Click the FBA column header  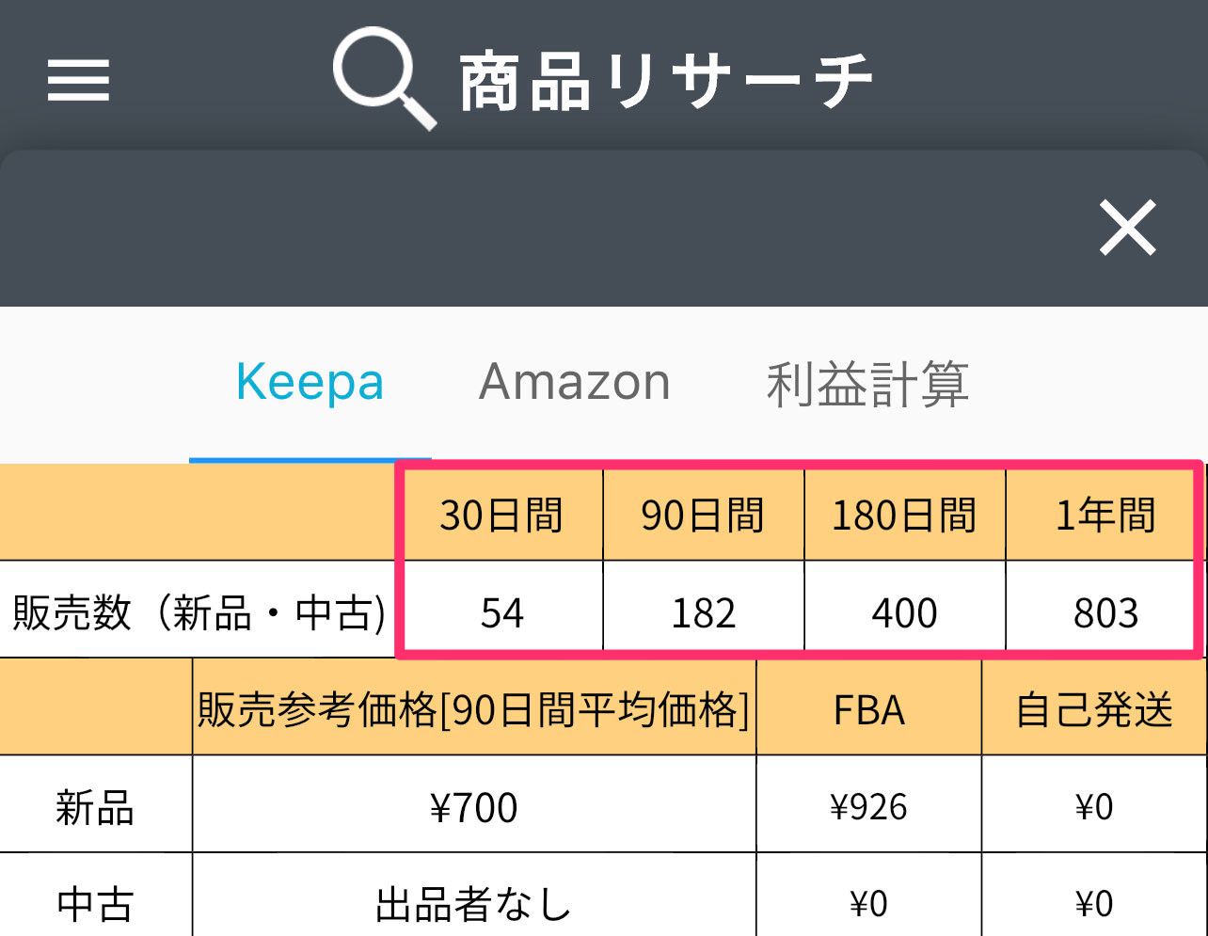(x=868, y=709)
